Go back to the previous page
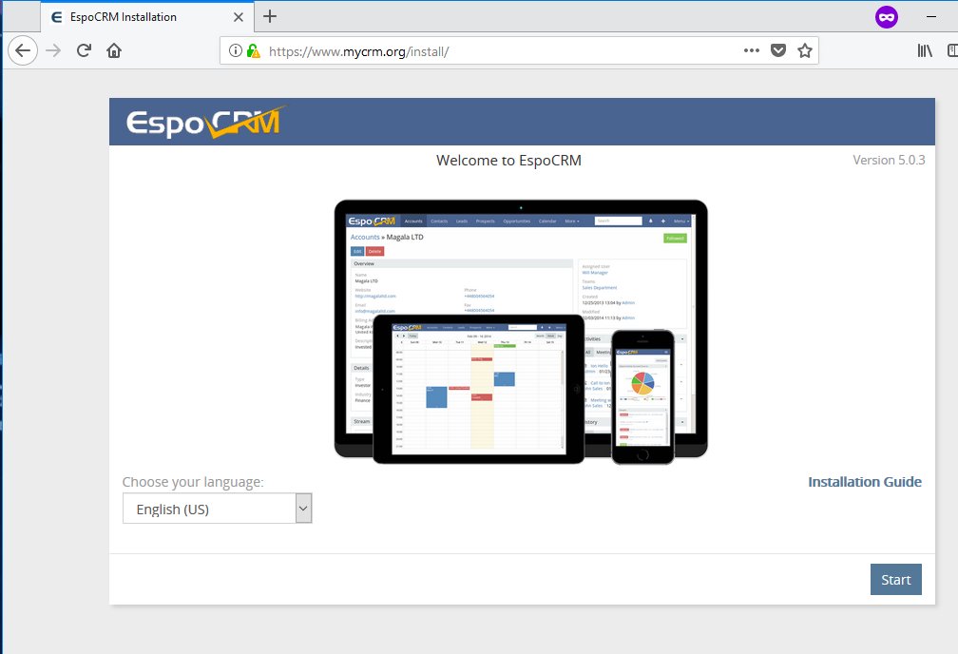 click(23, 50)
